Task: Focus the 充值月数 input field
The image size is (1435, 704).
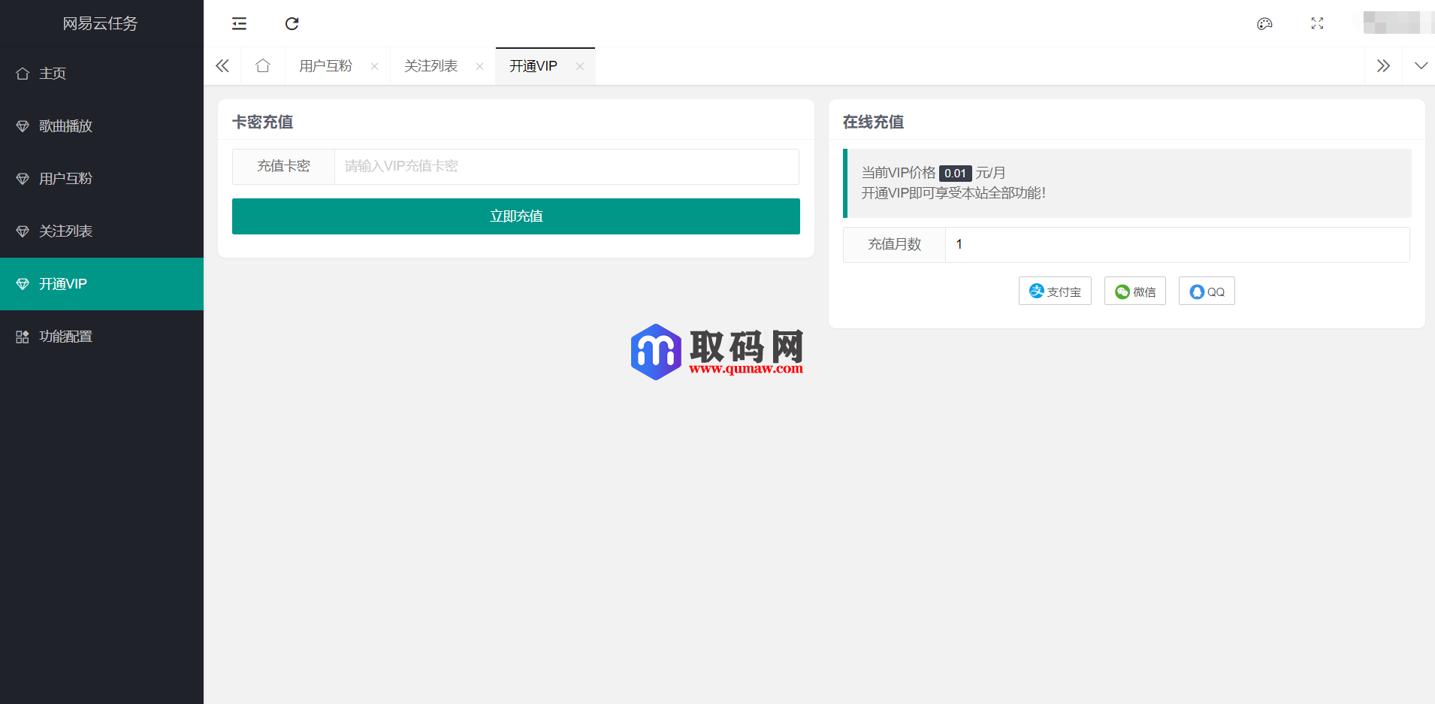Action: [x=1177, y=245]
